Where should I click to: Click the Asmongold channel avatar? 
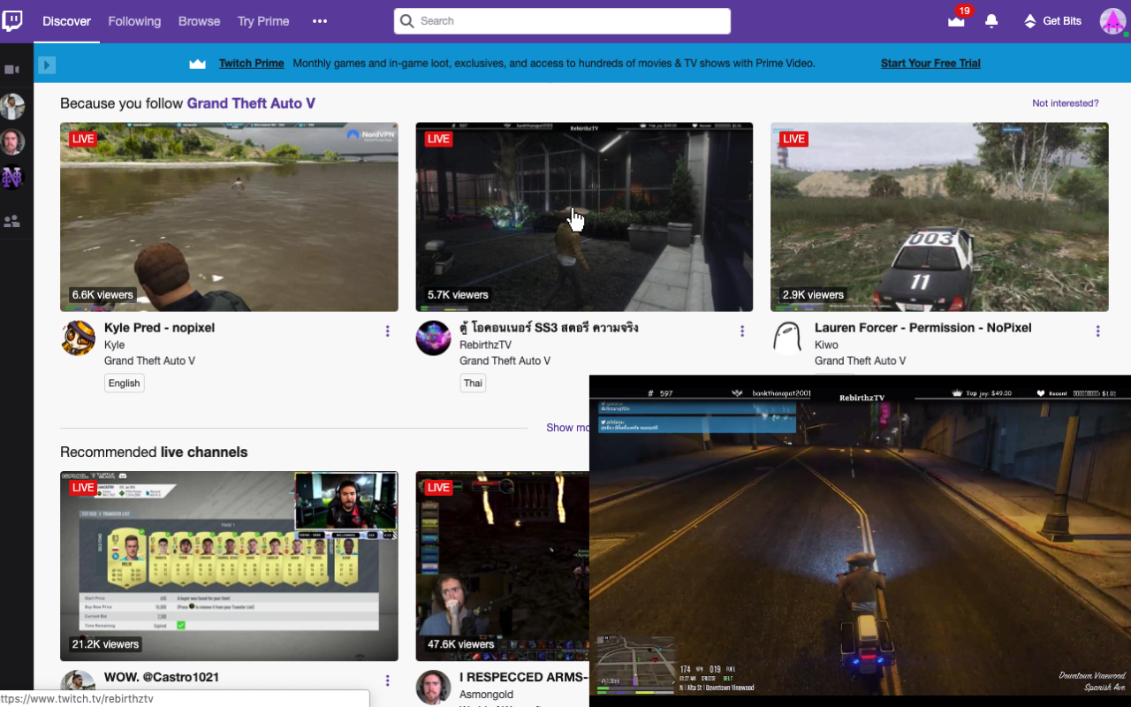tap(433, 688)
